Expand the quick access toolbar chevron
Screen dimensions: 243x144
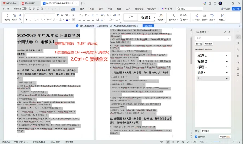(x=57, y=9)
